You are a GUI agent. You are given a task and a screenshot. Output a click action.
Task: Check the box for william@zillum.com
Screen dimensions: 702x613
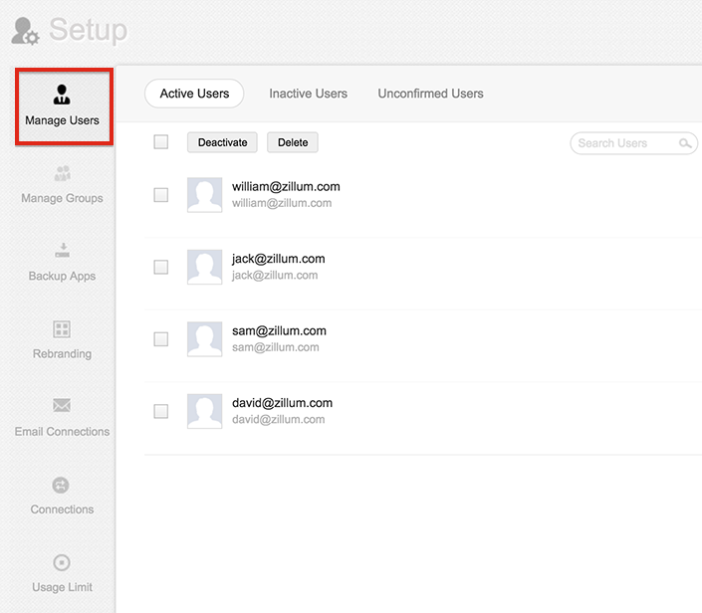click(x=161, y=195)
